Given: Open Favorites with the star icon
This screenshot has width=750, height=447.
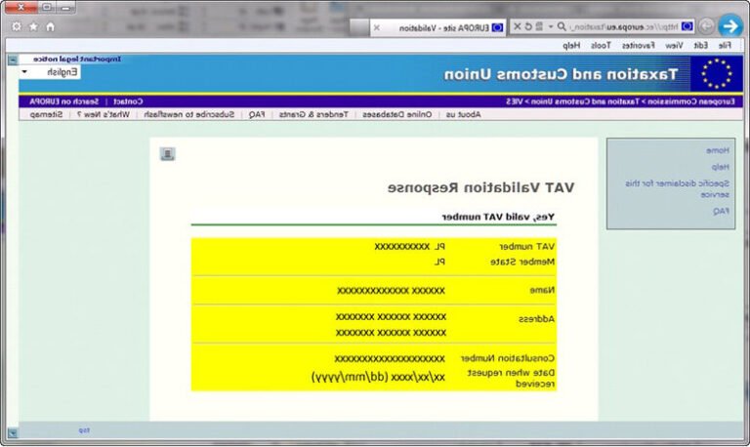Looking at the screenshot, I should tap(33, 26).
